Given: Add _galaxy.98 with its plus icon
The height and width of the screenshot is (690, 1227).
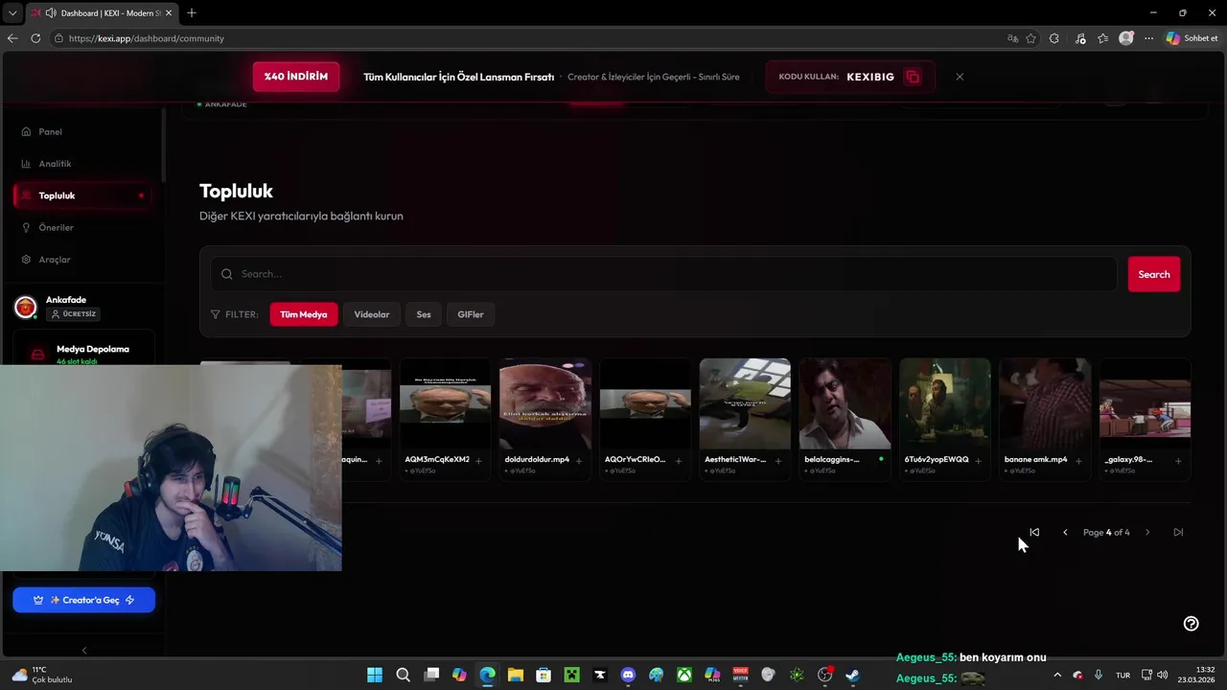Looking at the screenshot, I should pos(1177,461).
